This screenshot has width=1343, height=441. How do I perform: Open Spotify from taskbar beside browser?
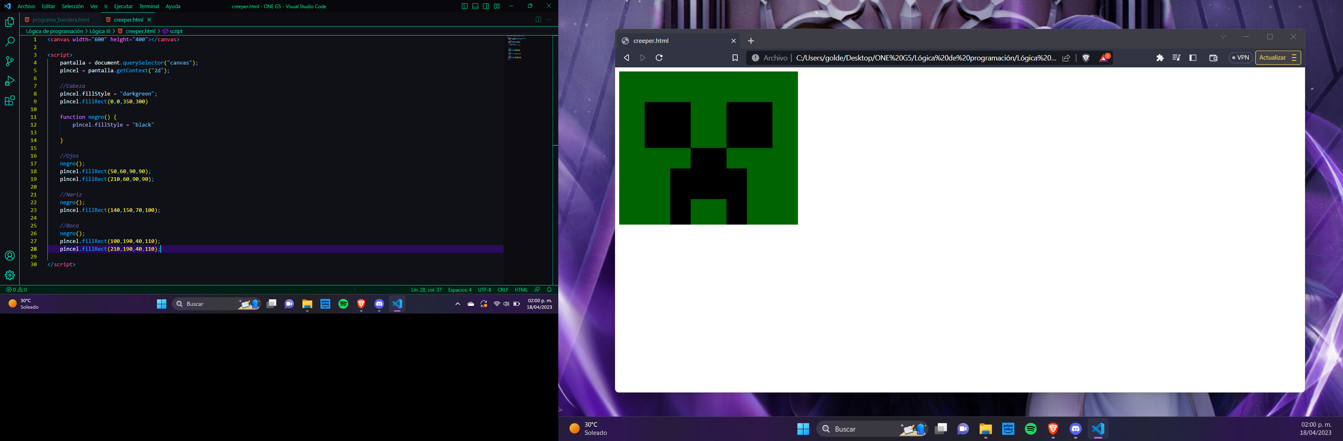point(1031,429)
